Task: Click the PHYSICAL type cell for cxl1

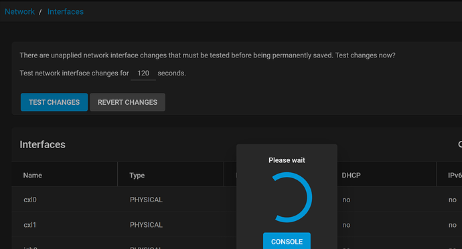Action: (146, 225)
